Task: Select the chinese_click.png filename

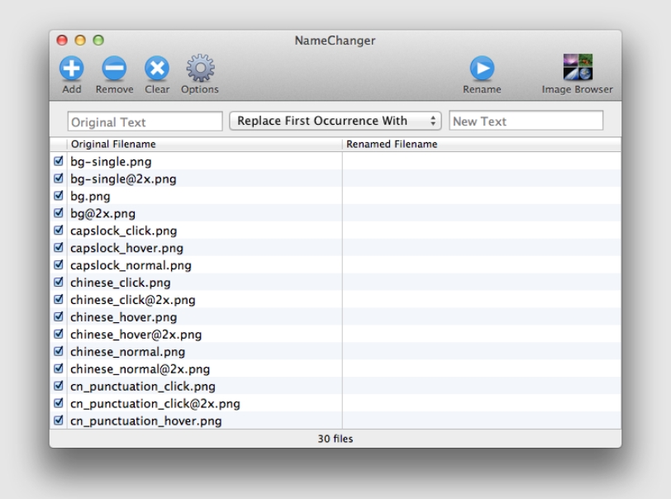Action: pyautogui.click(x=121, y=283)
